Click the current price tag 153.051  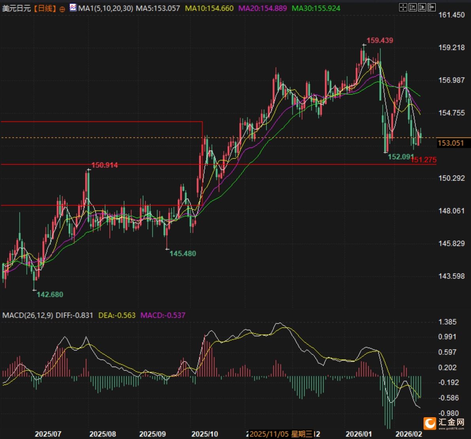point(451,143)
